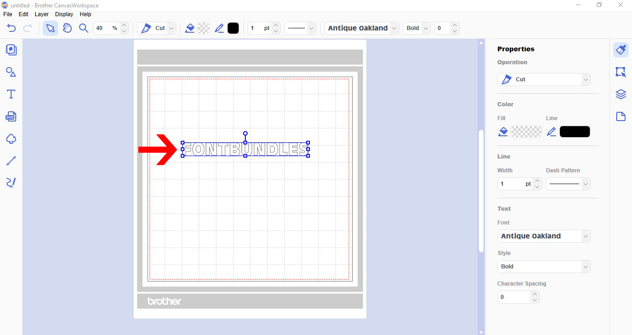This screenshot has height=335, width=632.
Task: Click the Fill bucket icon in Properties
Action: [x=503, y=132]
